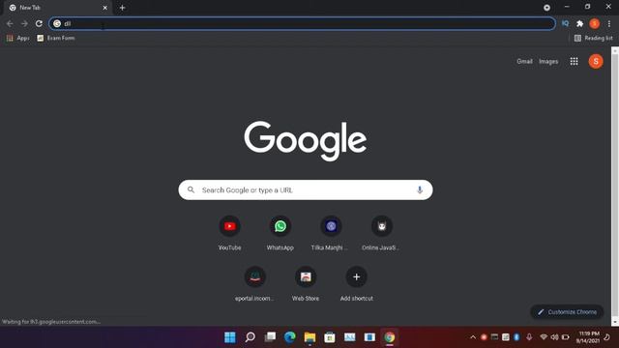
Task: Open Gmail link
Action: coord(524,61)
